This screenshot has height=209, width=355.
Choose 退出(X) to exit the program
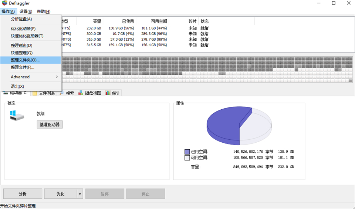(17, 86)
